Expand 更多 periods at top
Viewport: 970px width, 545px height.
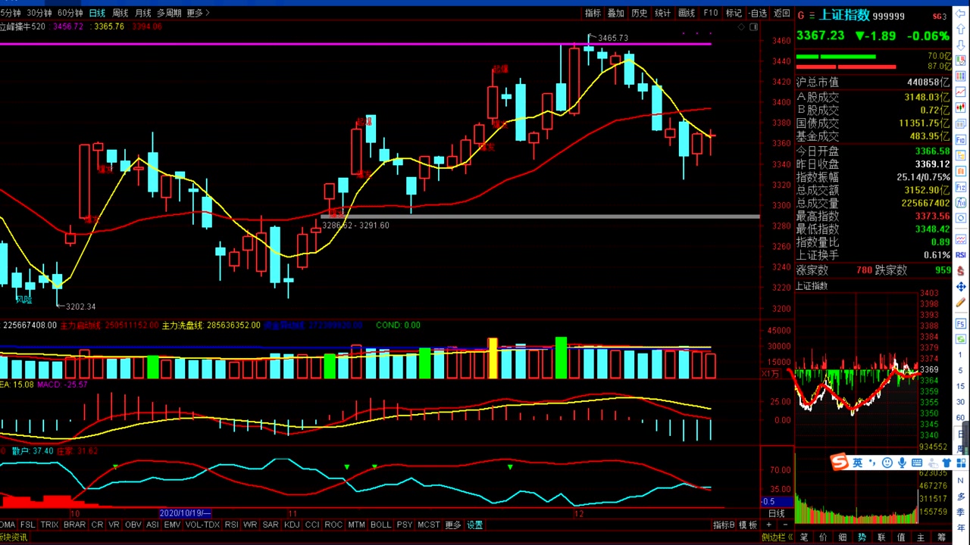click(x=197, y=13)
